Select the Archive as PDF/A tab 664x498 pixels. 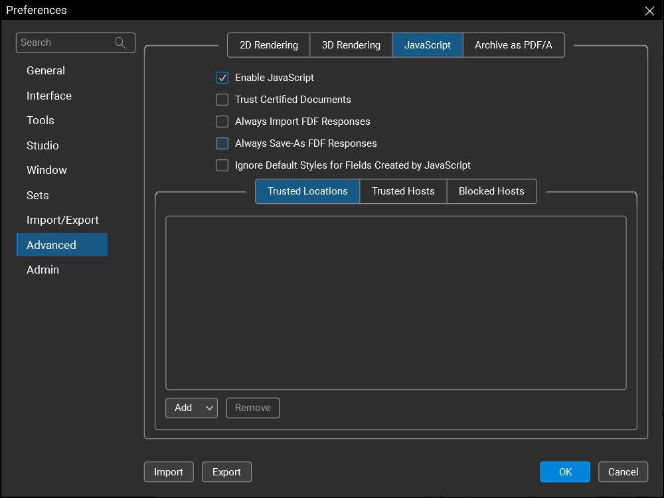coord(513,45)
